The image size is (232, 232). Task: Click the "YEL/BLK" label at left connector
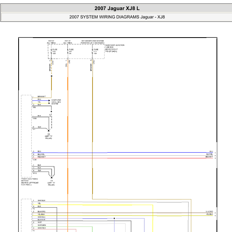pyautogui.click(x=41, y=214)
